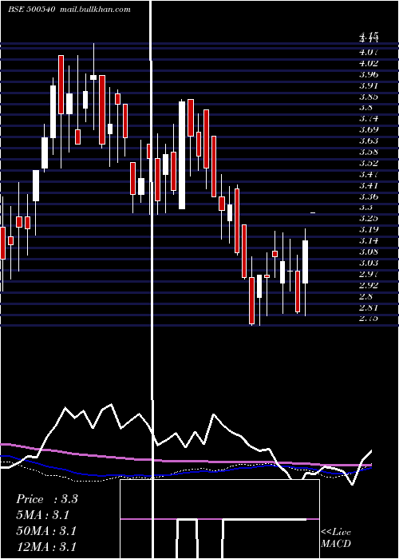Select the "50MA : 3.1" legend entry

point(46,531)
